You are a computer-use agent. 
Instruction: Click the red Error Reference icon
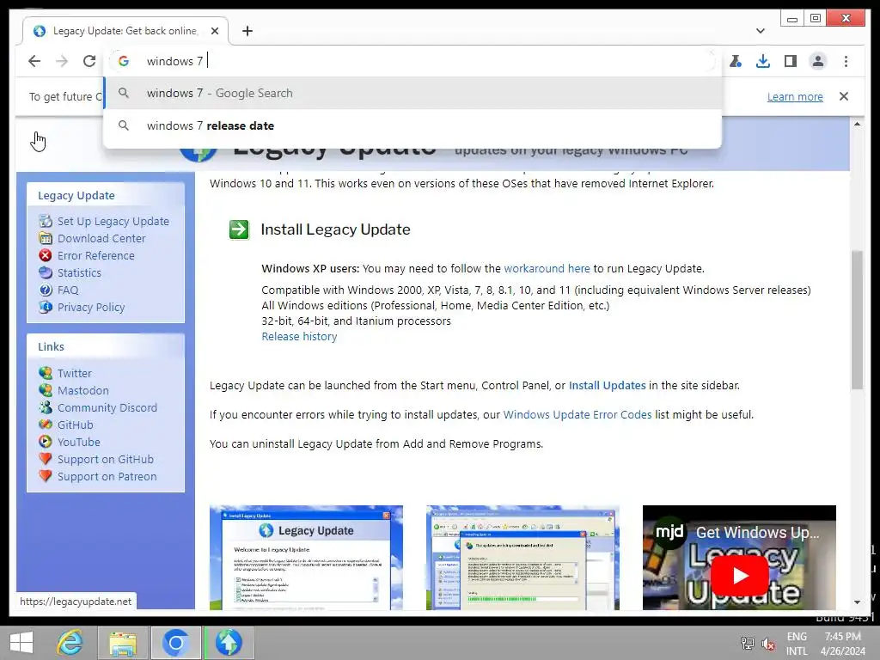click(x=46, y=255)
